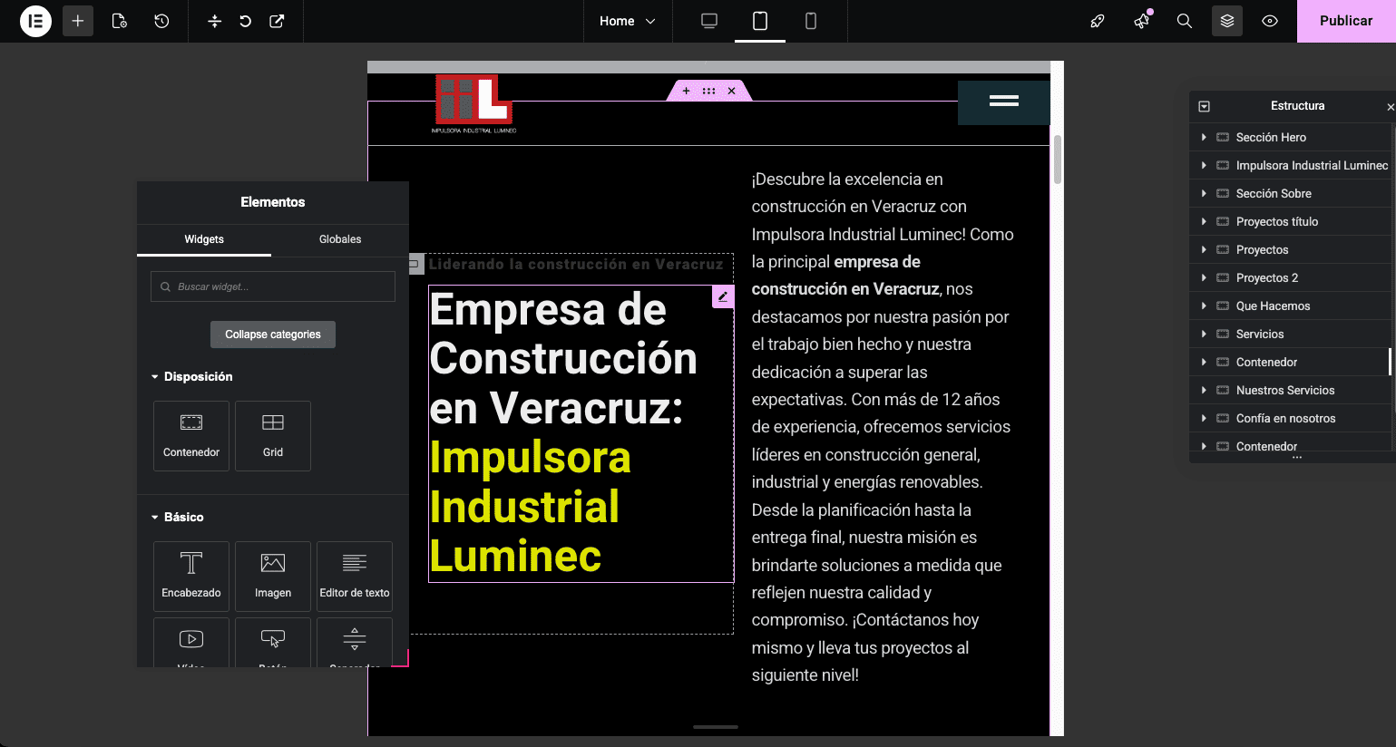The height and width of the screenshot is (747, 1396).
Task: Select the Vídeo widget
Action: (x=191, y=643)
